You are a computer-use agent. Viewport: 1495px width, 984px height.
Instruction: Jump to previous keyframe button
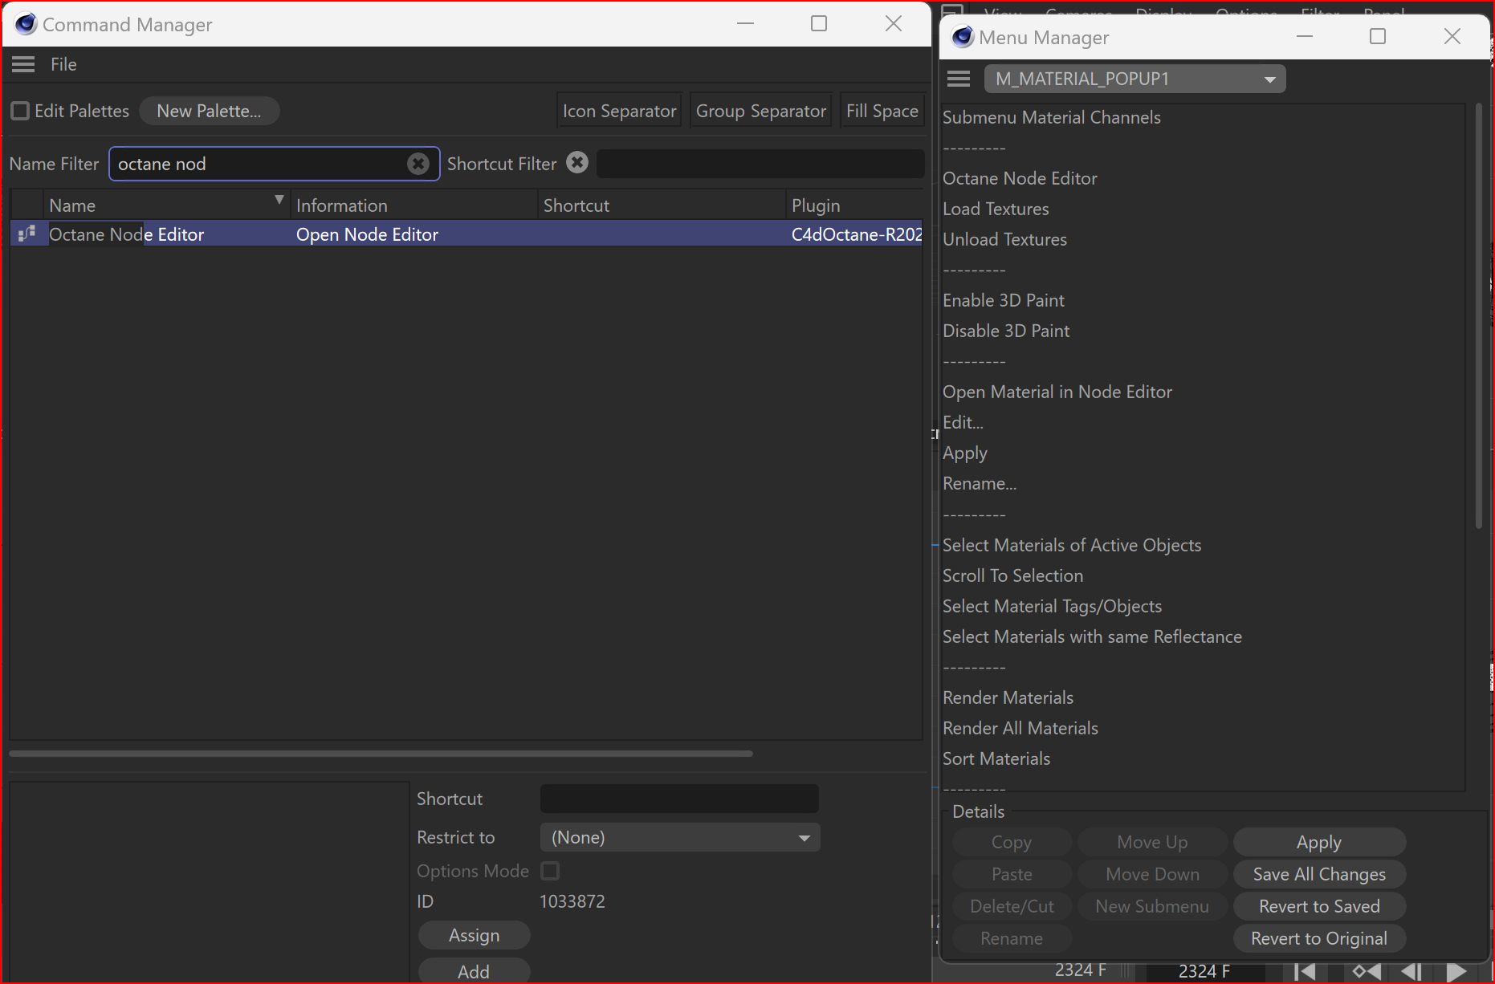pyautogui.click(x=1367, y=971)
